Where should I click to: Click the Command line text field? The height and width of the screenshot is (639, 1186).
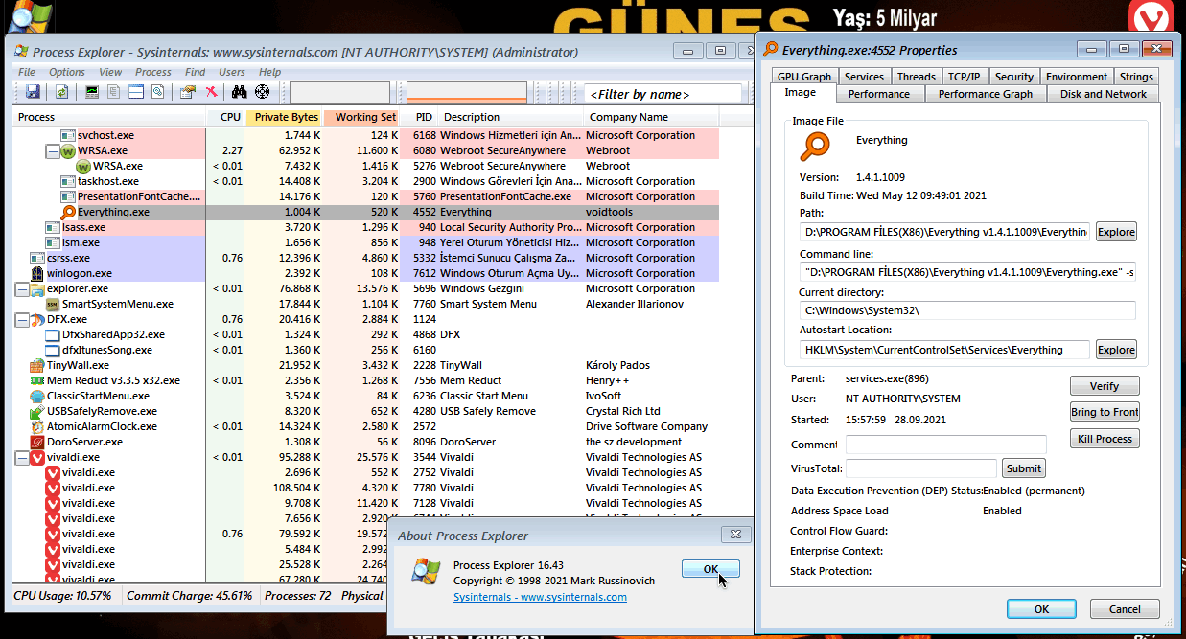[x=967, y=272]
